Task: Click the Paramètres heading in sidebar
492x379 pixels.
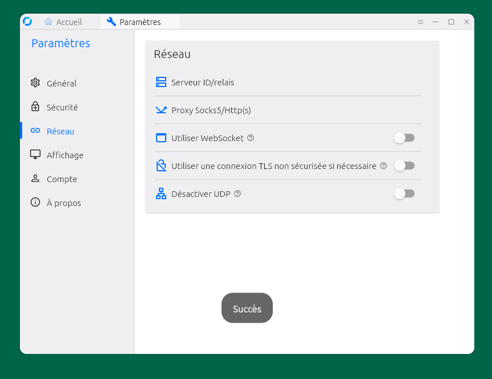Action: pos(61,43)
